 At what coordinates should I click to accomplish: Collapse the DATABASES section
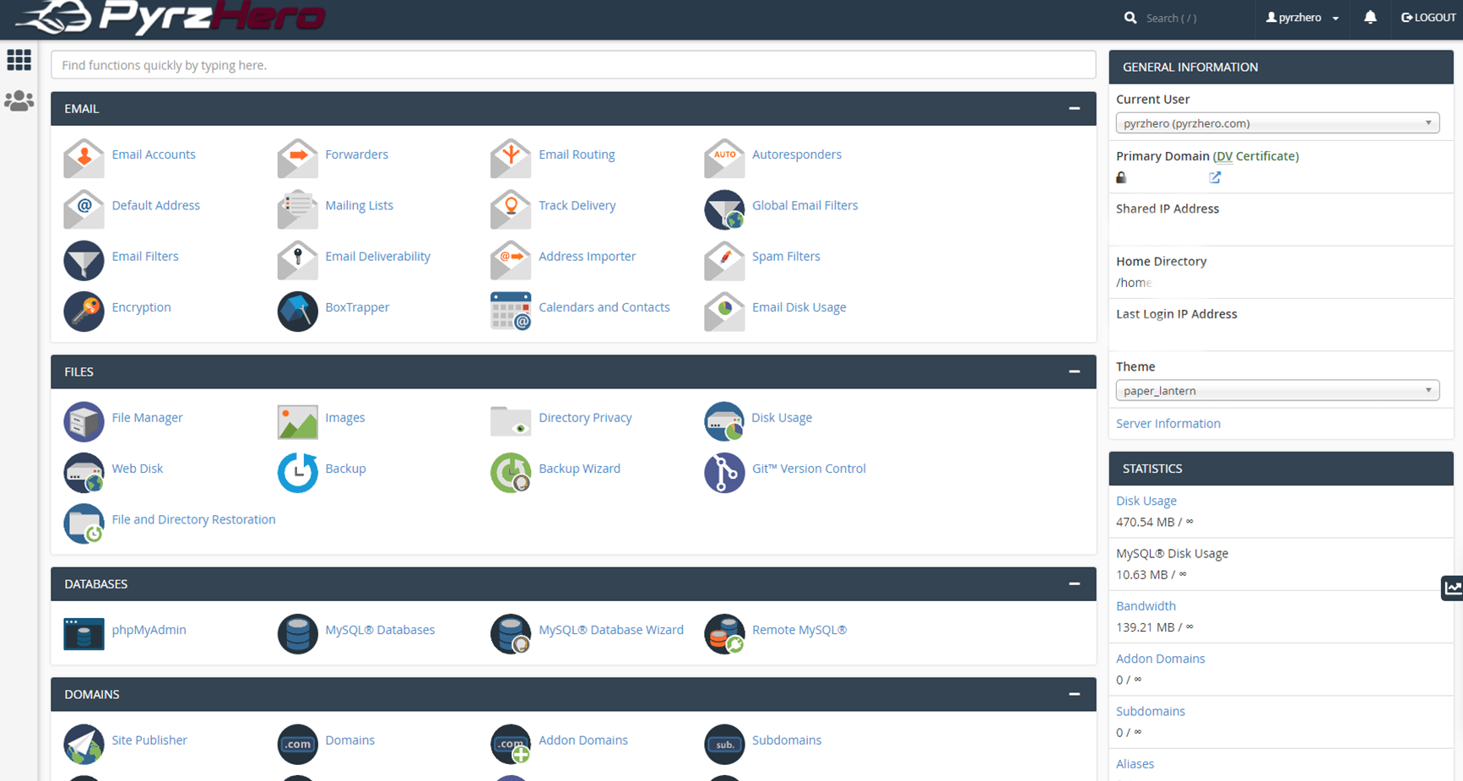(1074, 583)
